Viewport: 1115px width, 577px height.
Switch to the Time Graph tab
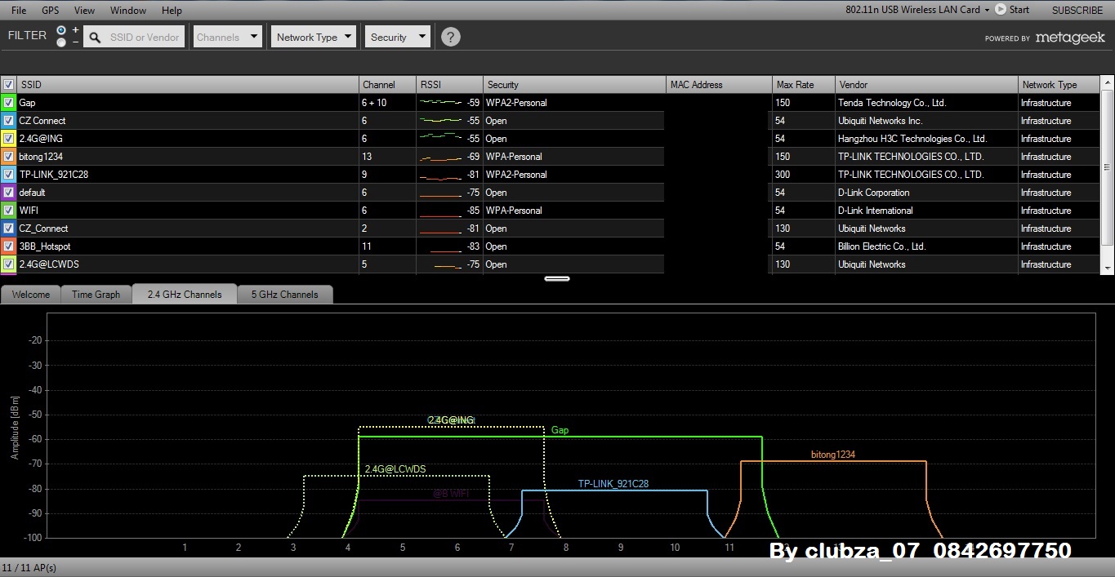(x=96, y=295)
